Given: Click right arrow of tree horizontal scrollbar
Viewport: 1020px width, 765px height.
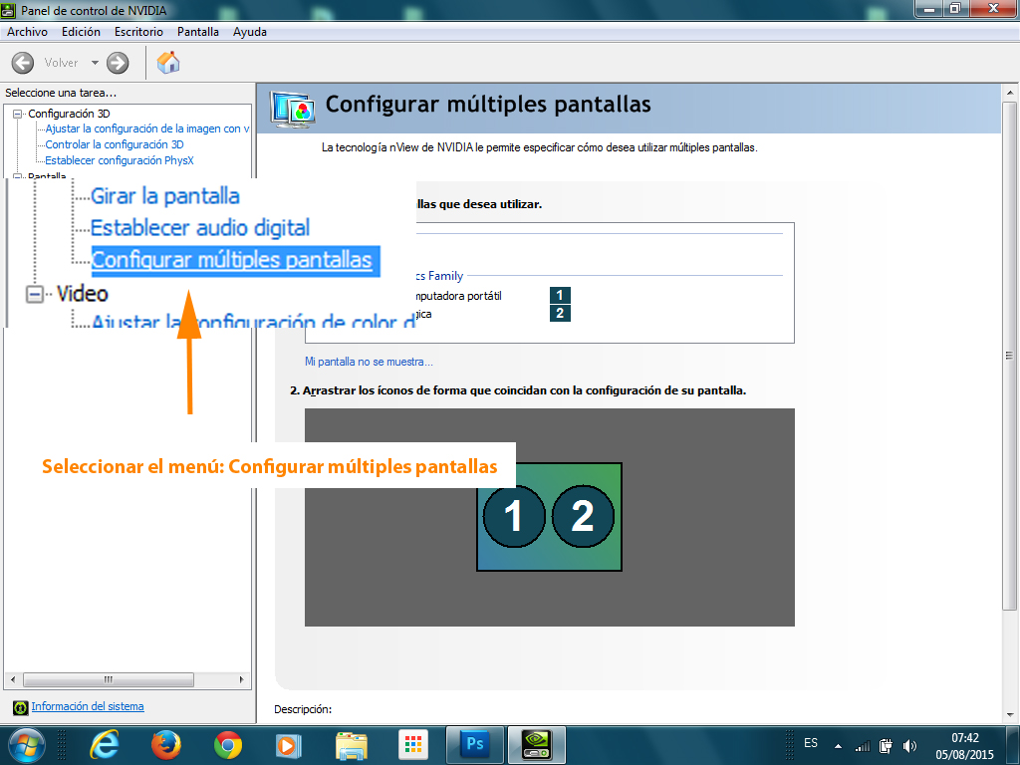Looking at the screenshot, I should tap(241, 679).
